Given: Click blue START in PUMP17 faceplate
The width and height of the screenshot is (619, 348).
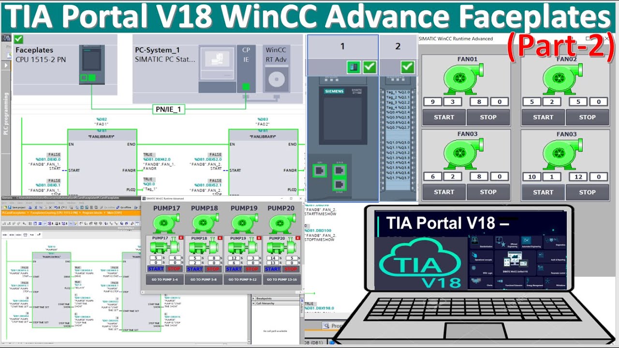Looking at the screenshot, I should (x=156, y=269).
